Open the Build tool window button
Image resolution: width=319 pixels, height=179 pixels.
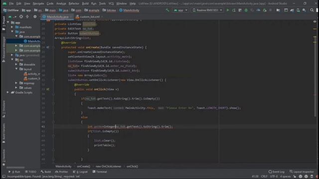point(46,172)
